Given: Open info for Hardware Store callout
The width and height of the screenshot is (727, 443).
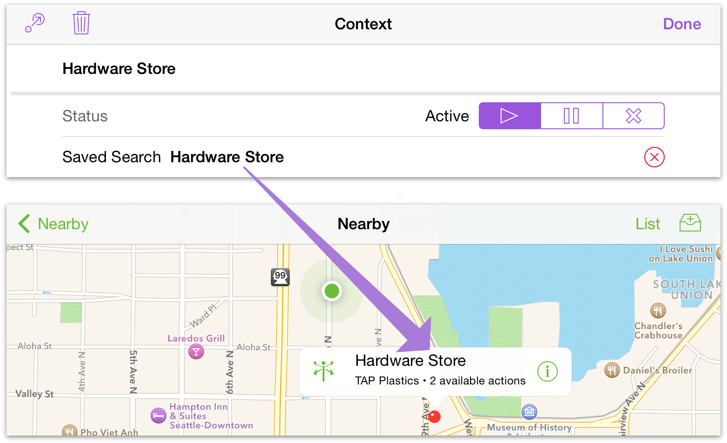Looking at the screenshot, I should click(547, 371).
